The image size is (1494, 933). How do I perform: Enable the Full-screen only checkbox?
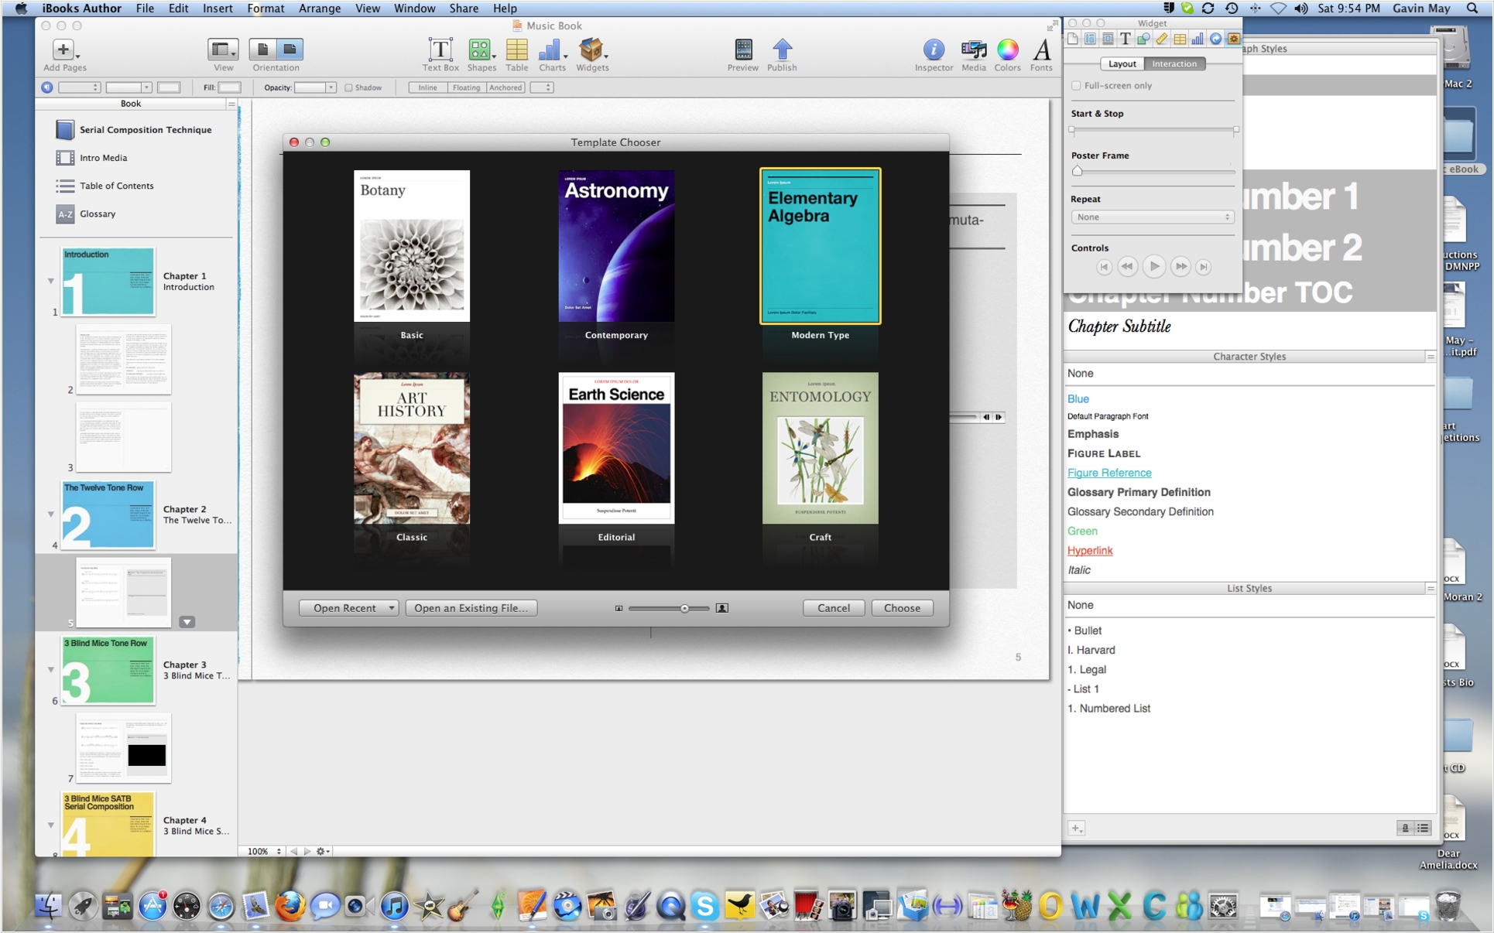point(1076,86)
